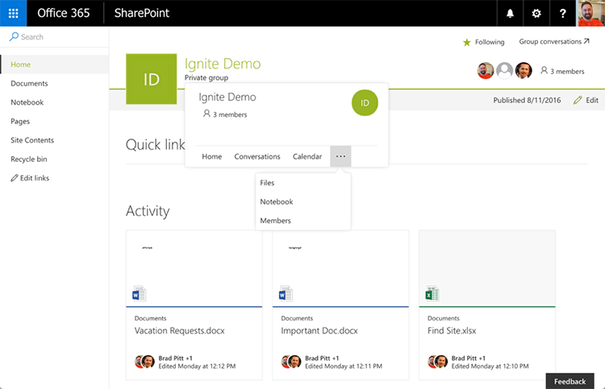Image resolution: width=605 pixels, height=389 pixels.
Task: Open Find Site.xlsx file name
Action: point(452,330)
